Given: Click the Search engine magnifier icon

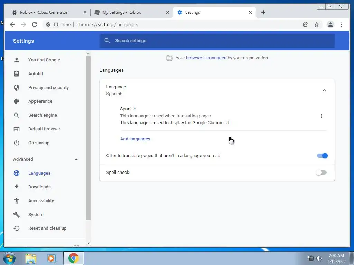Looking at the screenshot, I should pyautogui.click(x=17, y=115).
